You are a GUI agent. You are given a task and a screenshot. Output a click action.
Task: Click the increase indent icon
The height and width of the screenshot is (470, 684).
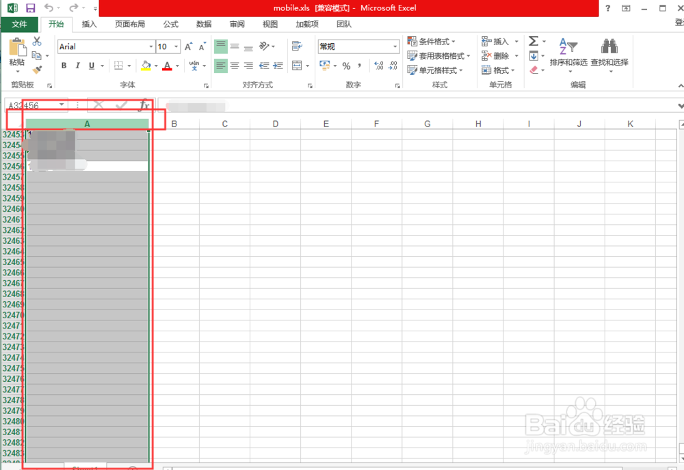(x=278, y=66)
